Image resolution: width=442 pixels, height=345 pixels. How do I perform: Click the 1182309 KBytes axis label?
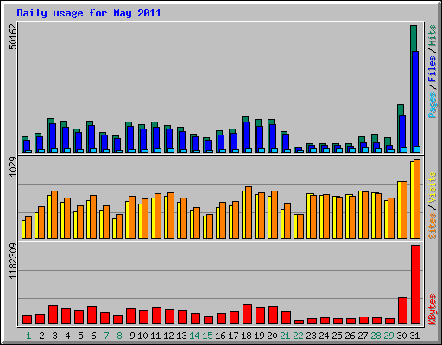pyautogui.click(x=13, y=260)
